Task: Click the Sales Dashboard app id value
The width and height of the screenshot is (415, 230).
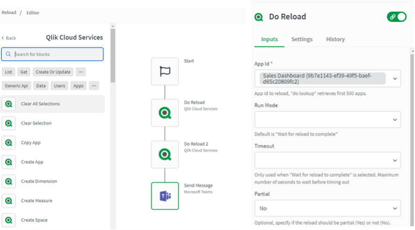Action: click(x=323, y=78)
